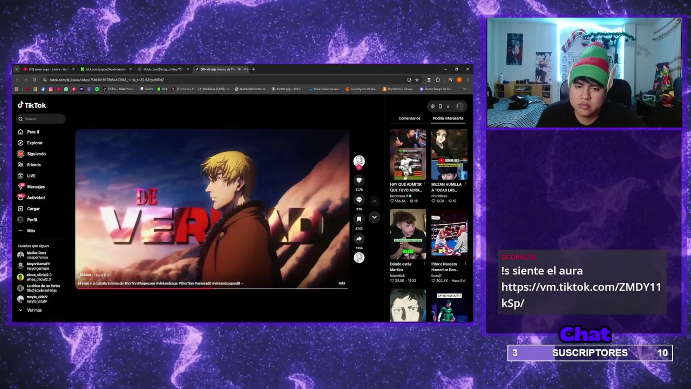
Task: Open the Crunchyroll bookmark
Action: point(362,89)
